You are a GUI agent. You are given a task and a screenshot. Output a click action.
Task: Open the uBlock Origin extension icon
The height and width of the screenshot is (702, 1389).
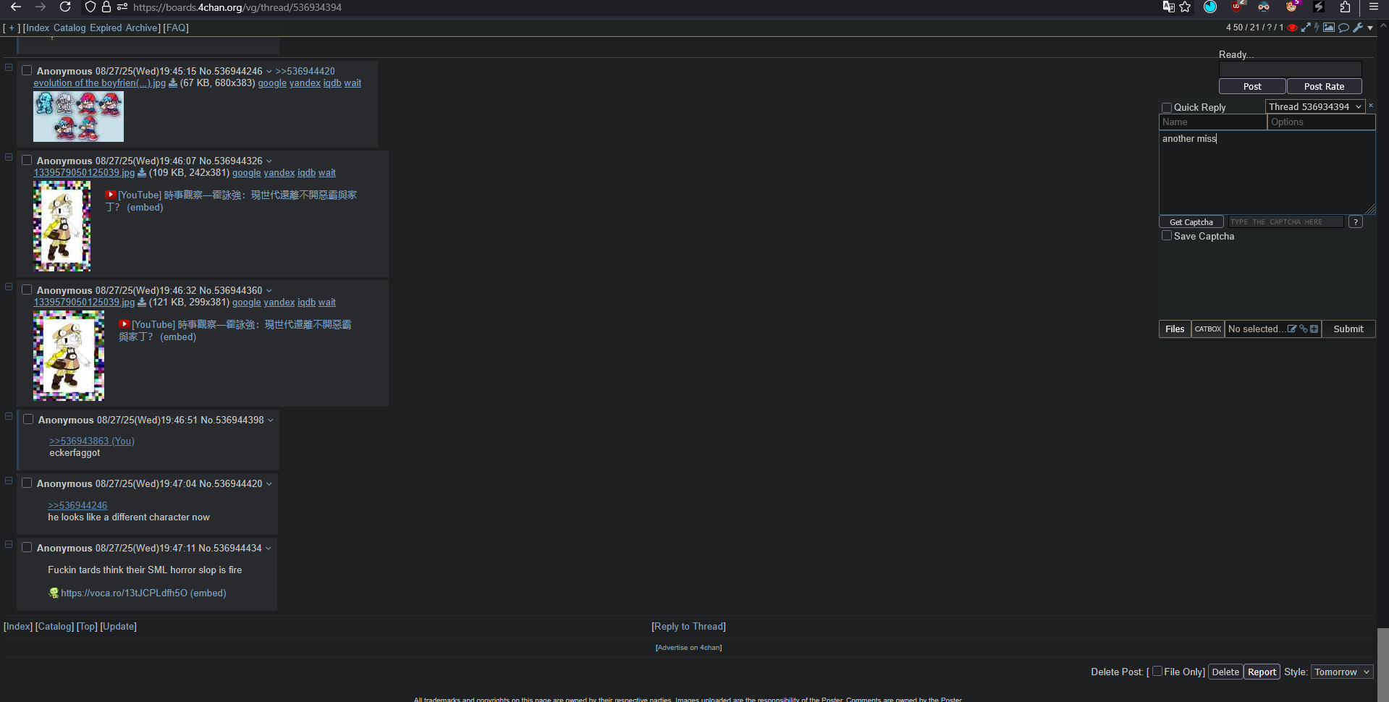click(x=1238, y=7)
